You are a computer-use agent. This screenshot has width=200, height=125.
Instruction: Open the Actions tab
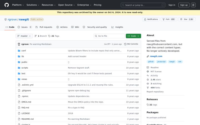(62, 27)
